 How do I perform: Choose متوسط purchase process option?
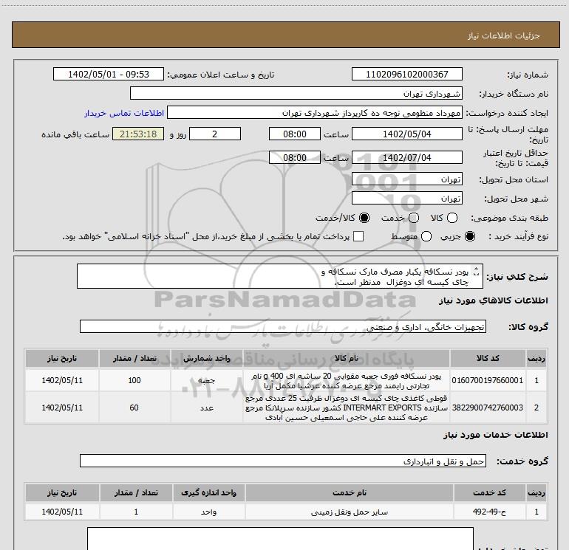(x=426, y=236)
